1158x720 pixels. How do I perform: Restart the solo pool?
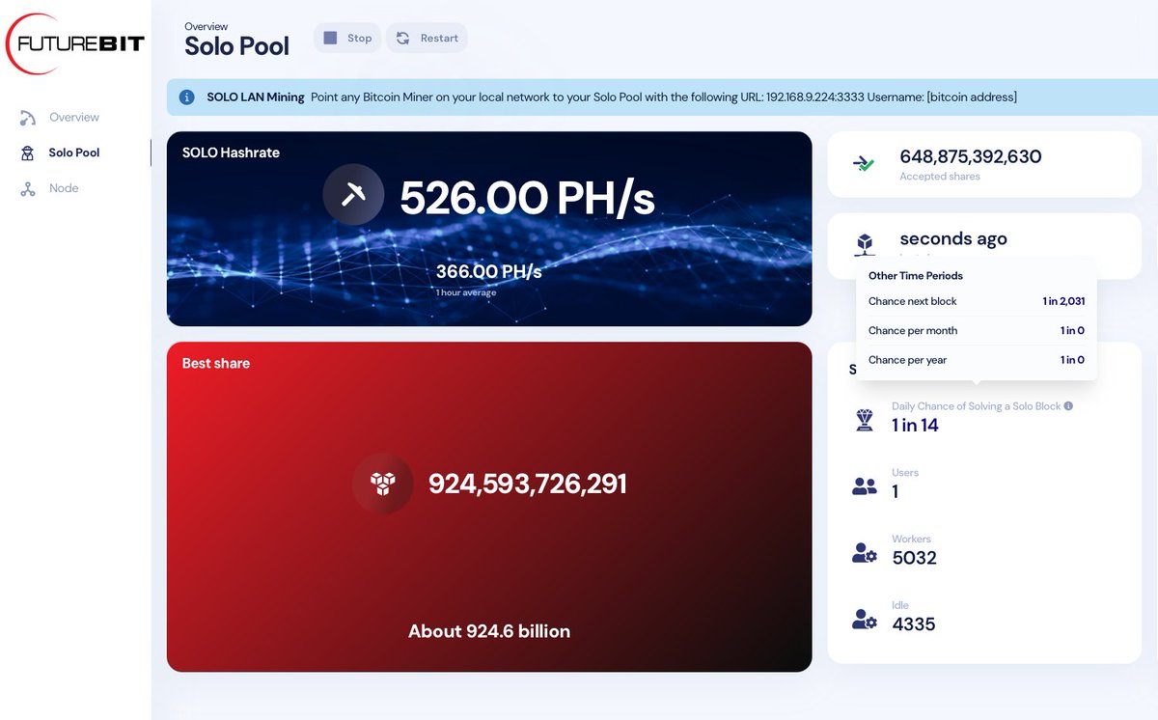(427, 38)
